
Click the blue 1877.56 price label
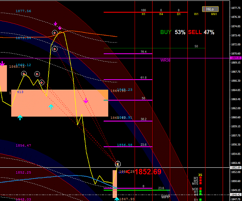point(23,11)
